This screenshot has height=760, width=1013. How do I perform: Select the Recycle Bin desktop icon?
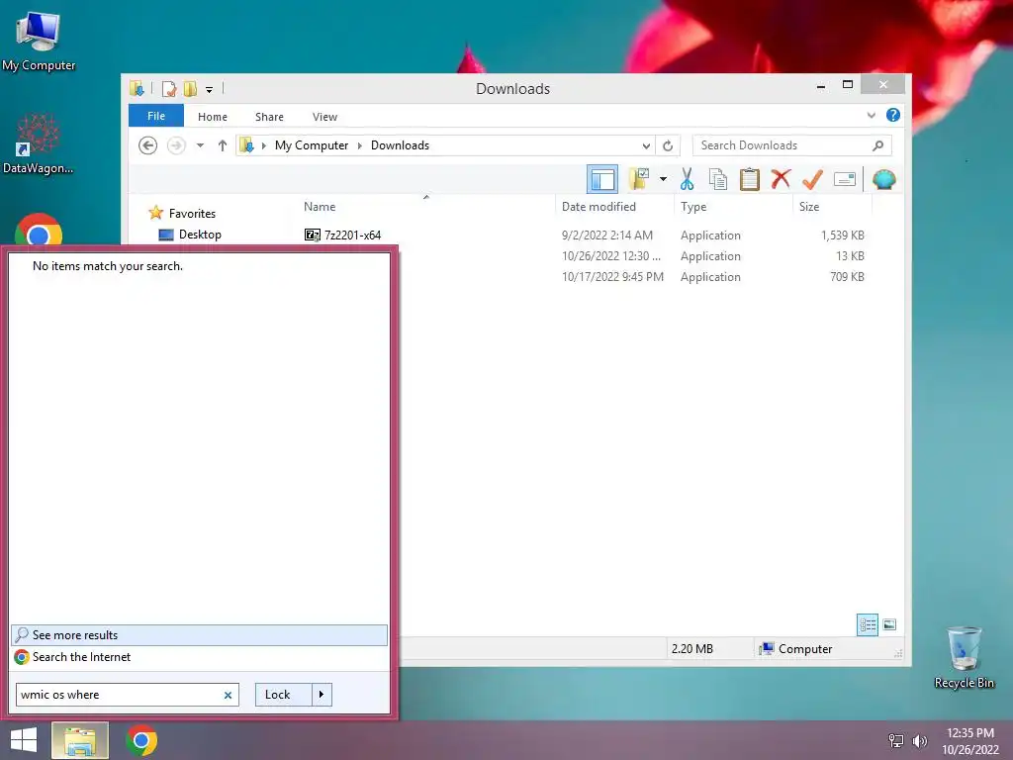pos(964,658)
